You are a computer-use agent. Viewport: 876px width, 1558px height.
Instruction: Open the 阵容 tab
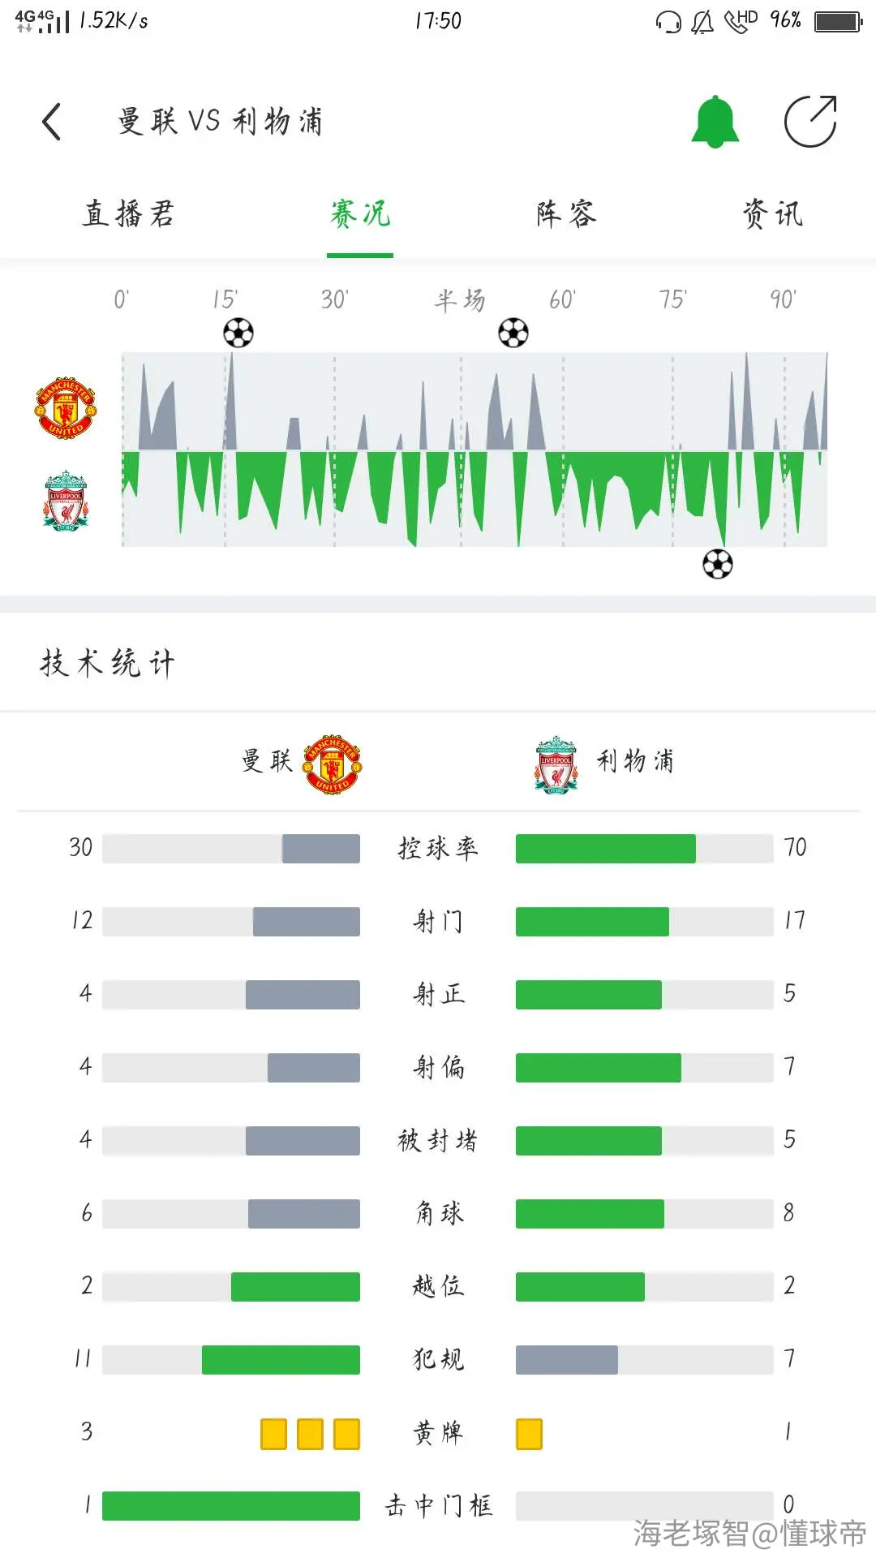pyautogui.click(x=566, y=214)
